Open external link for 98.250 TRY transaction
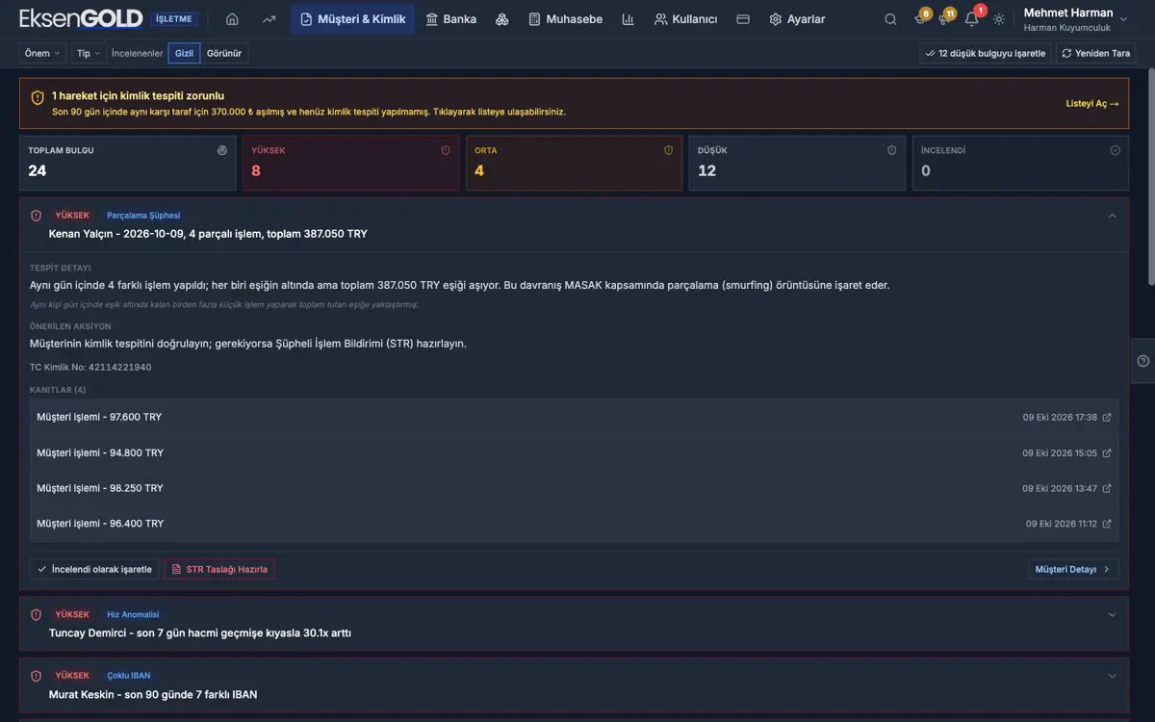This screenshot has width=1155, height=722. pyautogui.click(x=1107, y=489)
